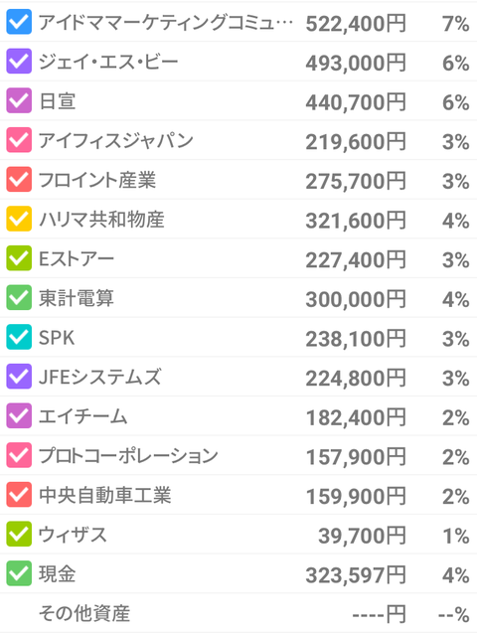Uncheck the SPK teal checkbox
The width and height of the screenshot is (477, 633).
click(19, 337)
